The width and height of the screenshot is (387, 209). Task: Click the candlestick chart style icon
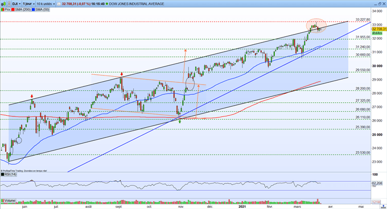pos(3,4)
